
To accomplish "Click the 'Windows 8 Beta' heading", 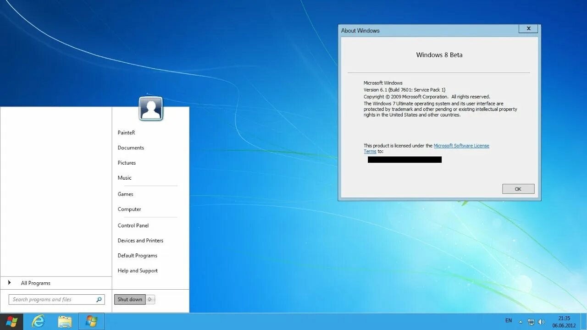I will pyautogui.click(x=439, y=55).
